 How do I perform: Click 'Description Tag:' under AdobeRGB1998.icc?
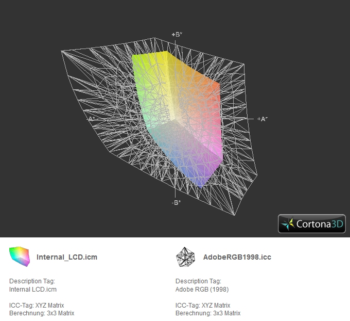point(198,281)
